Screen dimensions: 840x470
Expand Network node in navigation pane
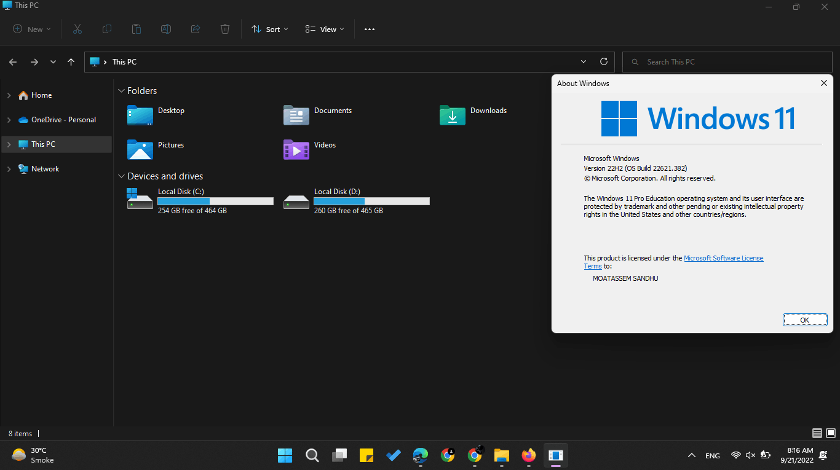coord(9,169)
